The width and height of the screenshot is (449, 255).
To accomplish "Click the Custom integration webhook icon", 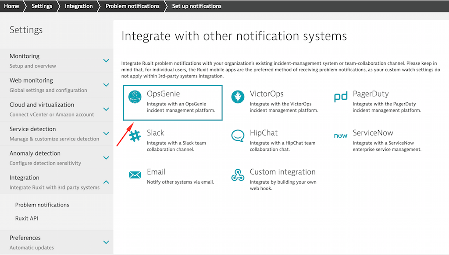I will [x=238, y=175].
